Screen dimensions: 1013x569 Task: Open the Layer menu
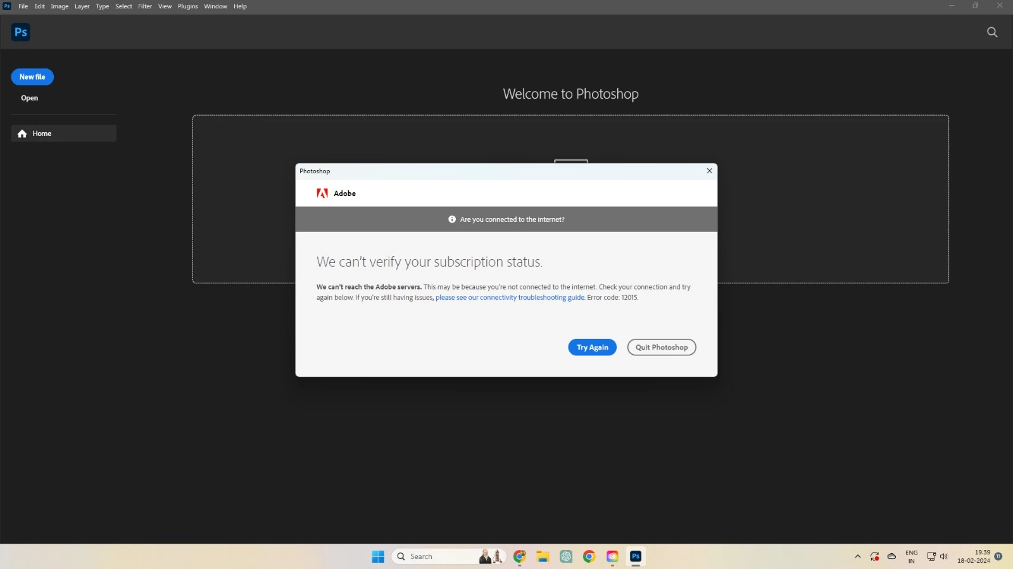tap(82, 6)
